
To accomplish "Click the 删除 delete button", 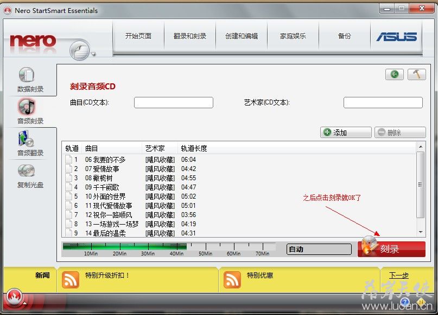I will tap(400, 132).
